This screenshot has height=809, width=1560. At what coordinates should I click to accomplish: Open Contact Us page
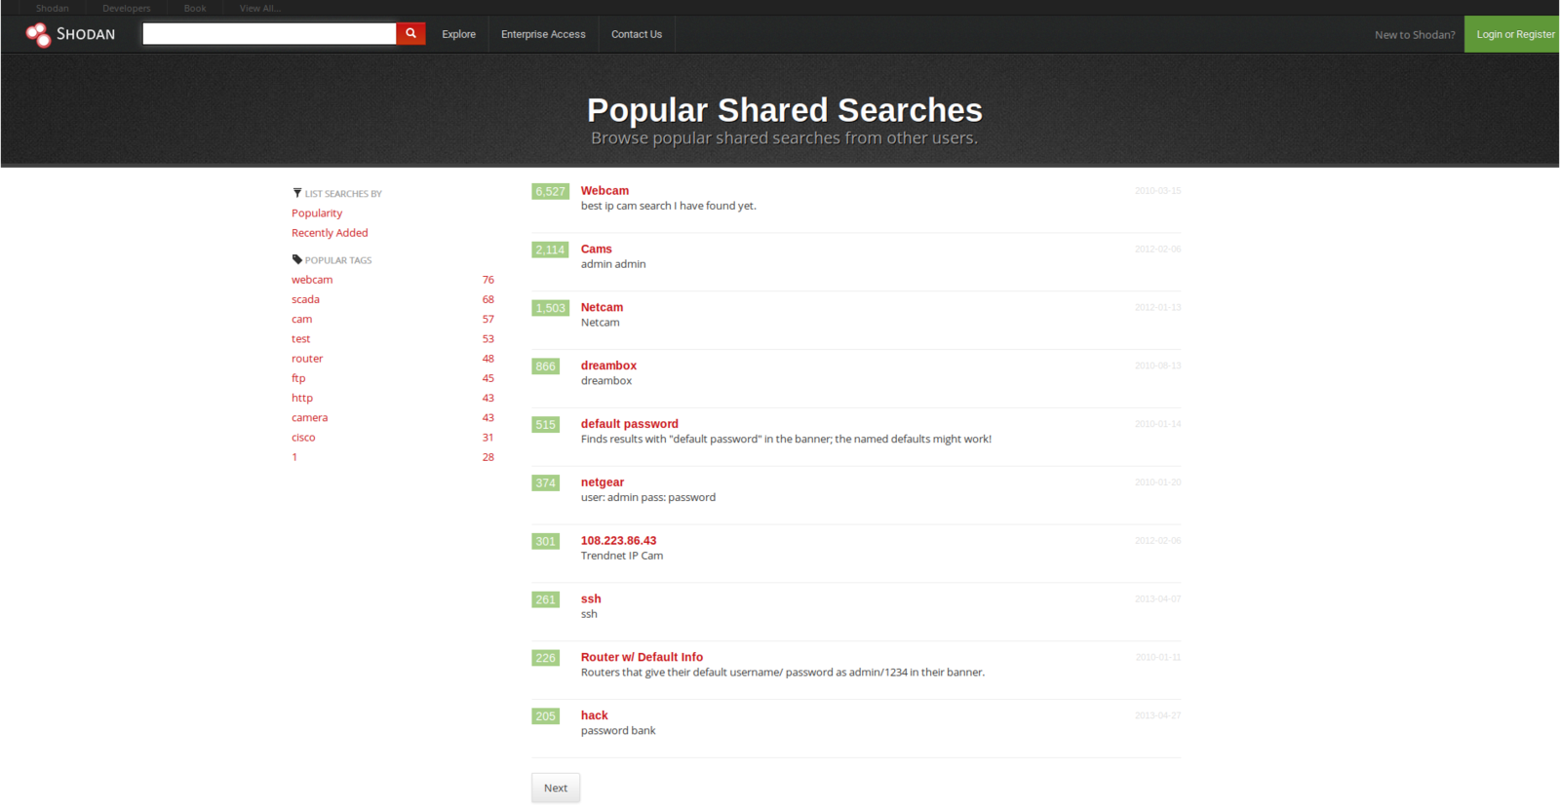click(637, 34)
